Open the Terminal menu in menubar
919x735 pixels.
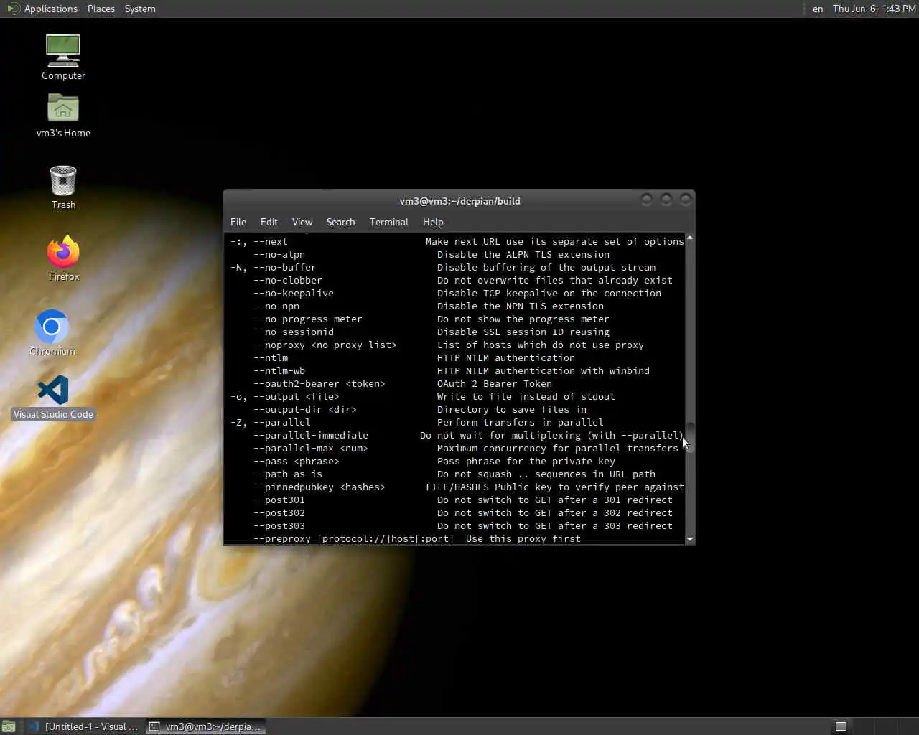388,222
